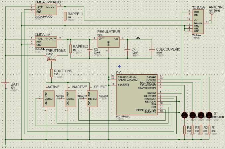Click the RAPPEL1 resistor symbol

tap(65, 15)
